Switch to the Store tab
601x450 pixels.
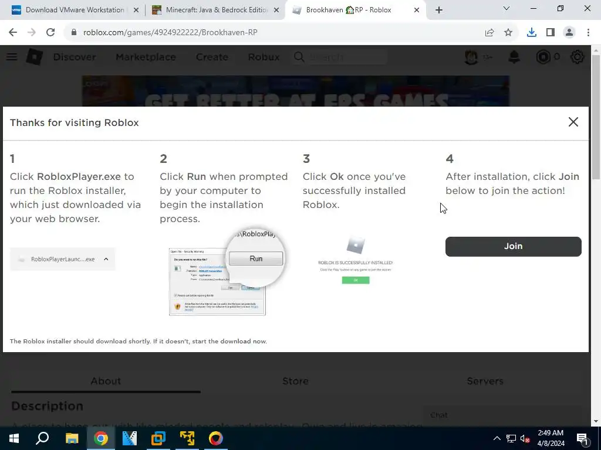(296, 381)
